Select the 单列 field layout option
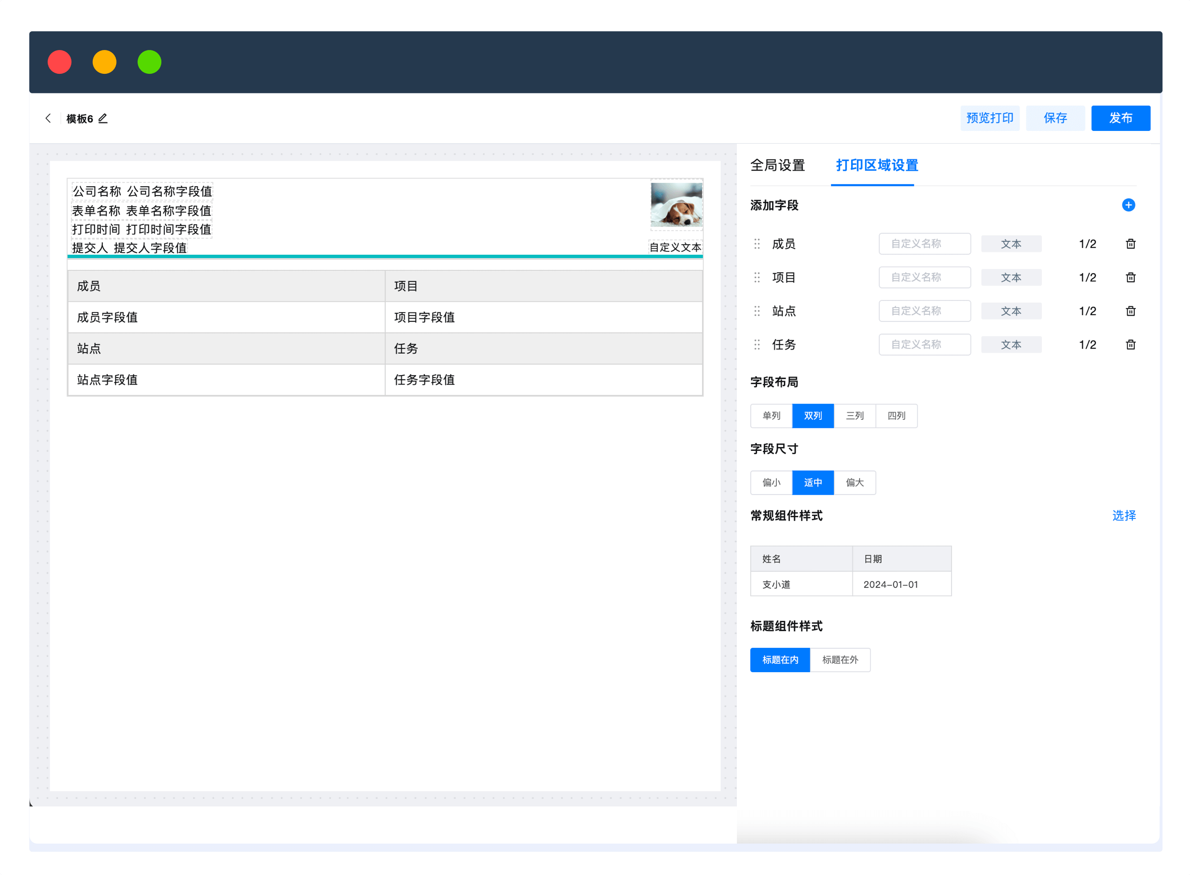Screen dimensions: 1191x875 (771, 416)
